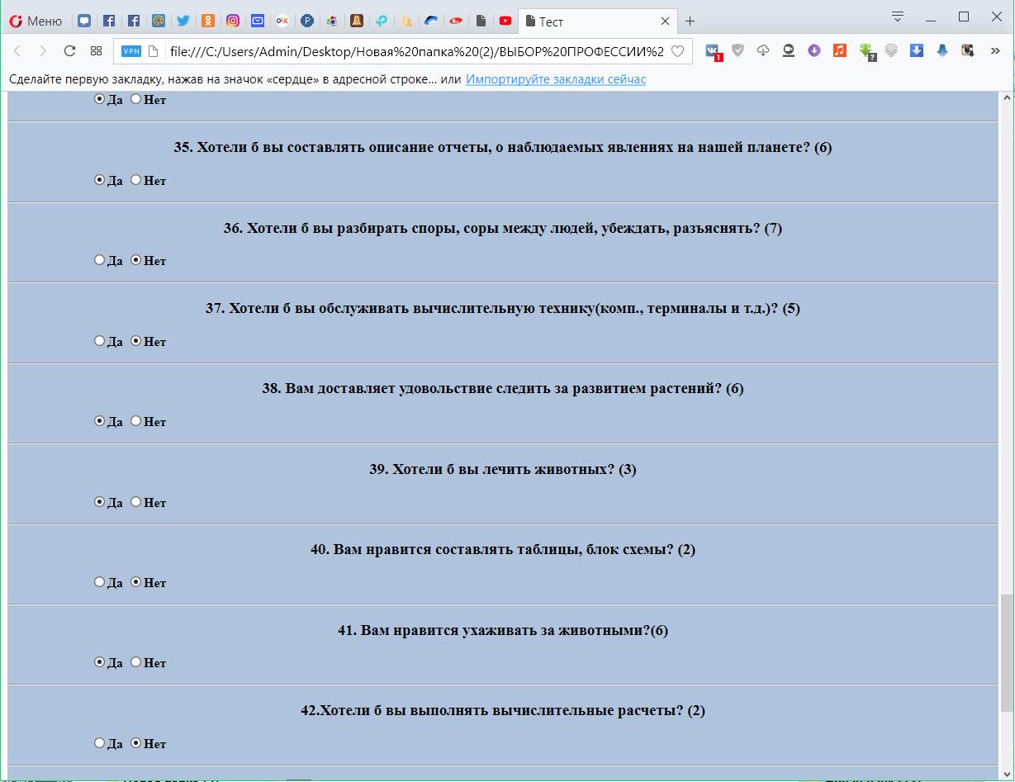The height and width of the screenshot is (782, 1015).
Task: Pick Нет for question 40 about tables
Action: click(x=136, y=581)
